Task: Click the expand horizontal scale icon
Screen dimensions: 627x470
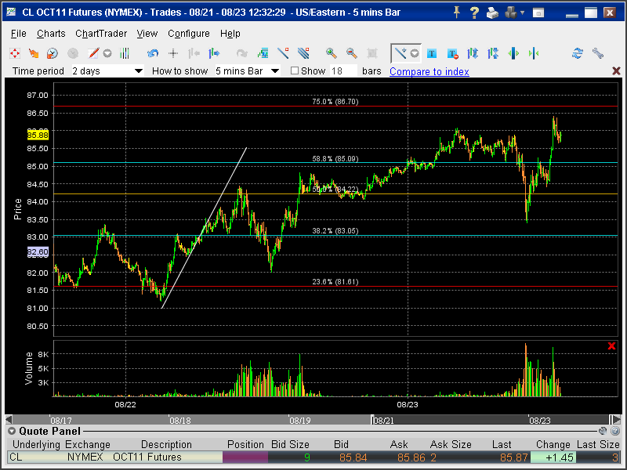Action: point(513,53)
